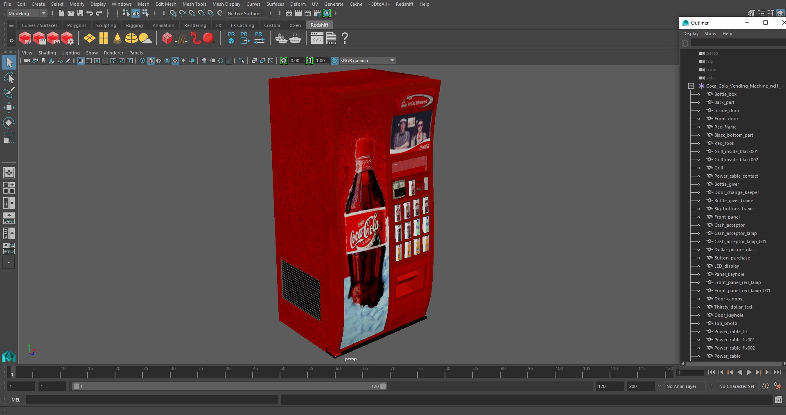The width and height of the screenshot is (786, 415).
Task: Undo the last action via toolbar arrow
Action: click(x=90, y=14)
